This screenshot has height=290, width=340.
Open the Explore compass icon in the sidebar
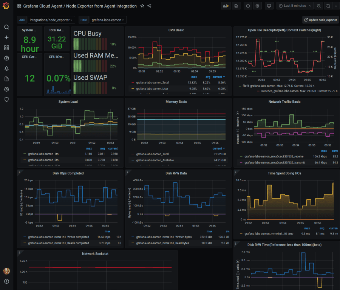[x=6, y=58]
